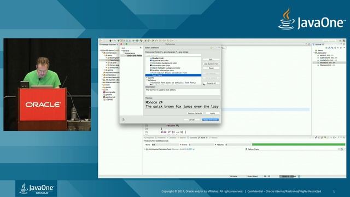Screen dimensions: 350x197
Task: Select Header Font in the font list
Action: click(x=157, y=58)
